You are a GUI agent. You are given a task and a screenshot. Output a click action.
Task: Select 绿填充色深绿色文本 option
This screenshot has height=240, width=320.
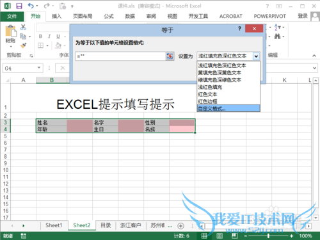(x=228, y=80)
